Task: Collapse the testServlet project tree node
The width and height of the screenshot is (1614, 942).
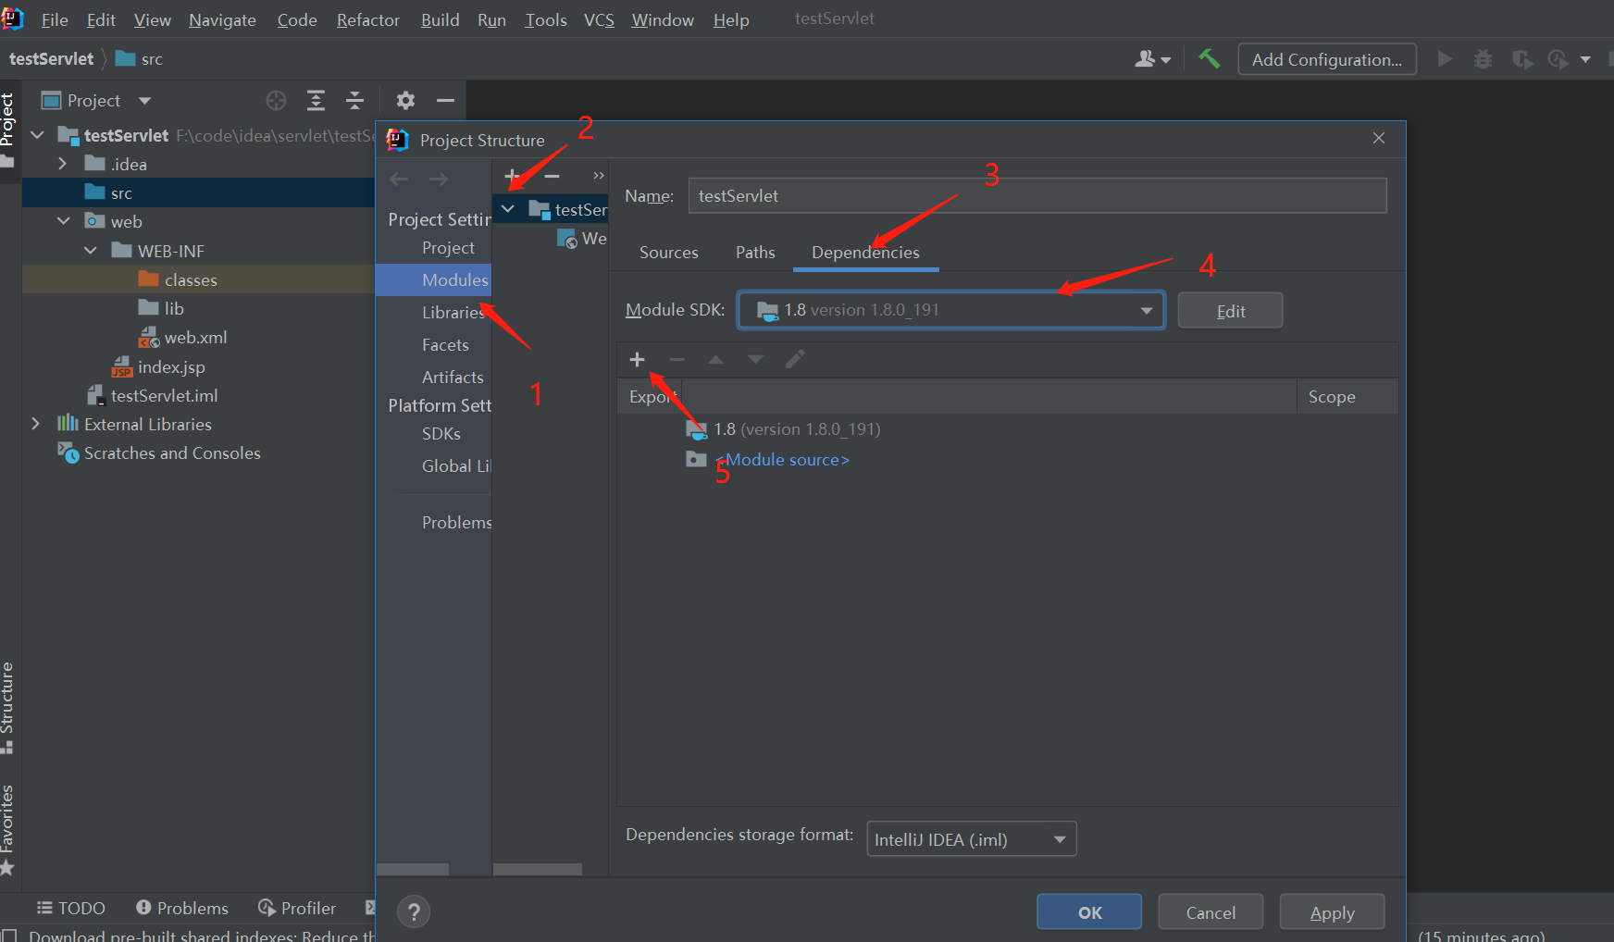Action: [x=38, y=135]
